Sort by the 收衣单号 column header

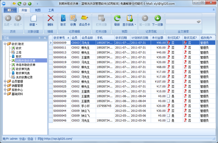(61, 38)
